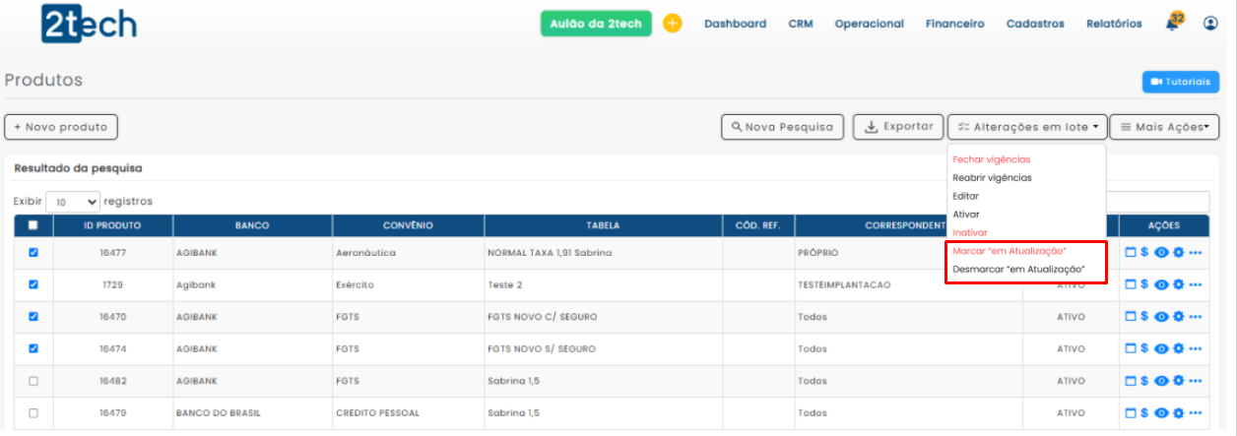Sort the table by the BANCO column header

point(252,225)
